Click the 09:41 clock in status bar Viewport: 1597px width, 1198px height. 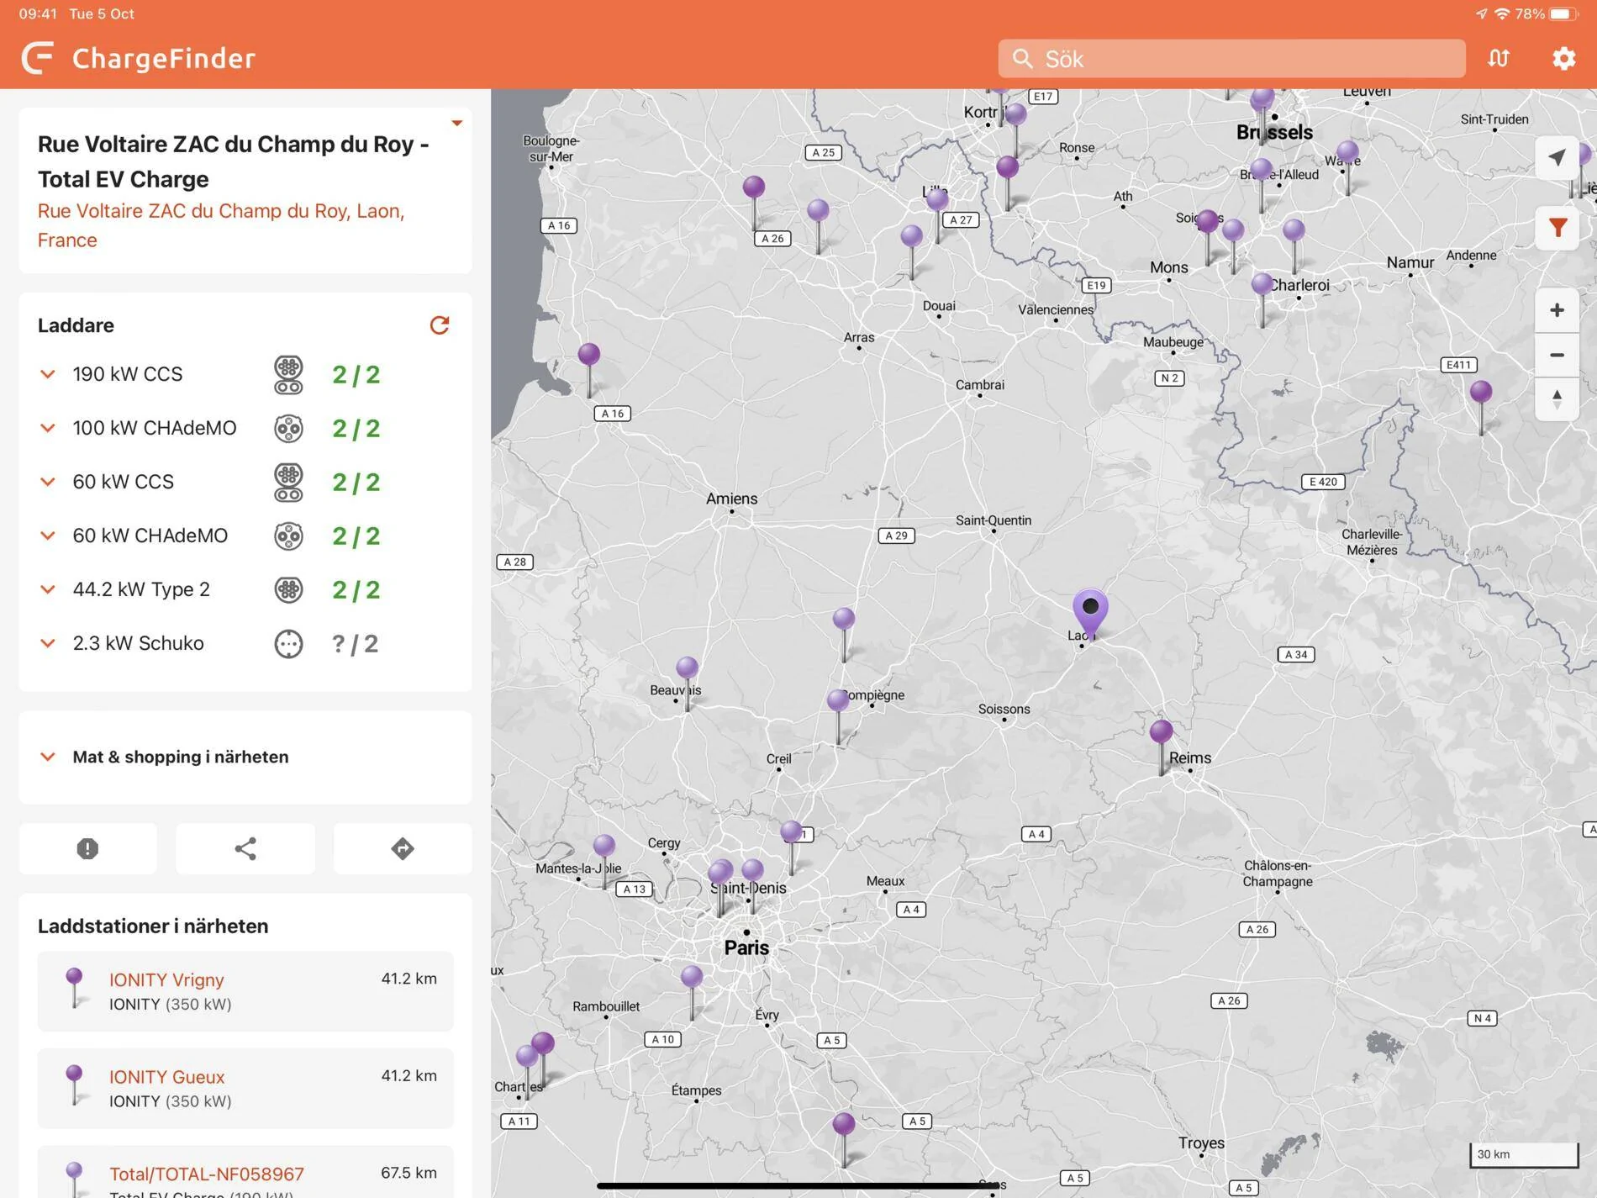38,13
